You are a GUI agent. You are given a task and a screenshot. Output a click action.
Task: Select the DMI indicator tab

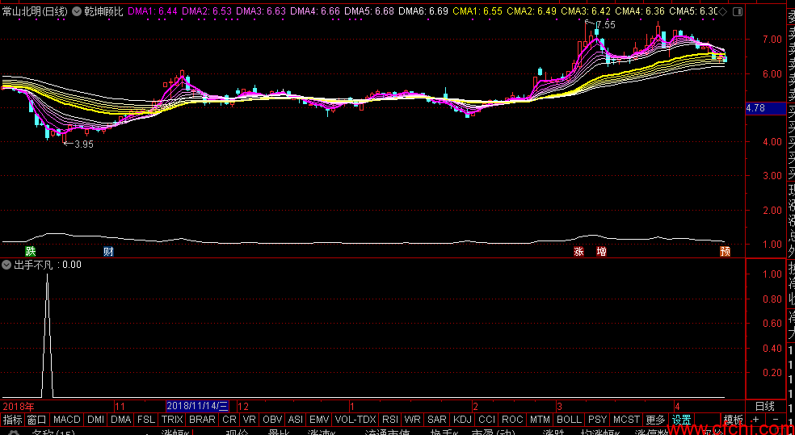[96, 420]
